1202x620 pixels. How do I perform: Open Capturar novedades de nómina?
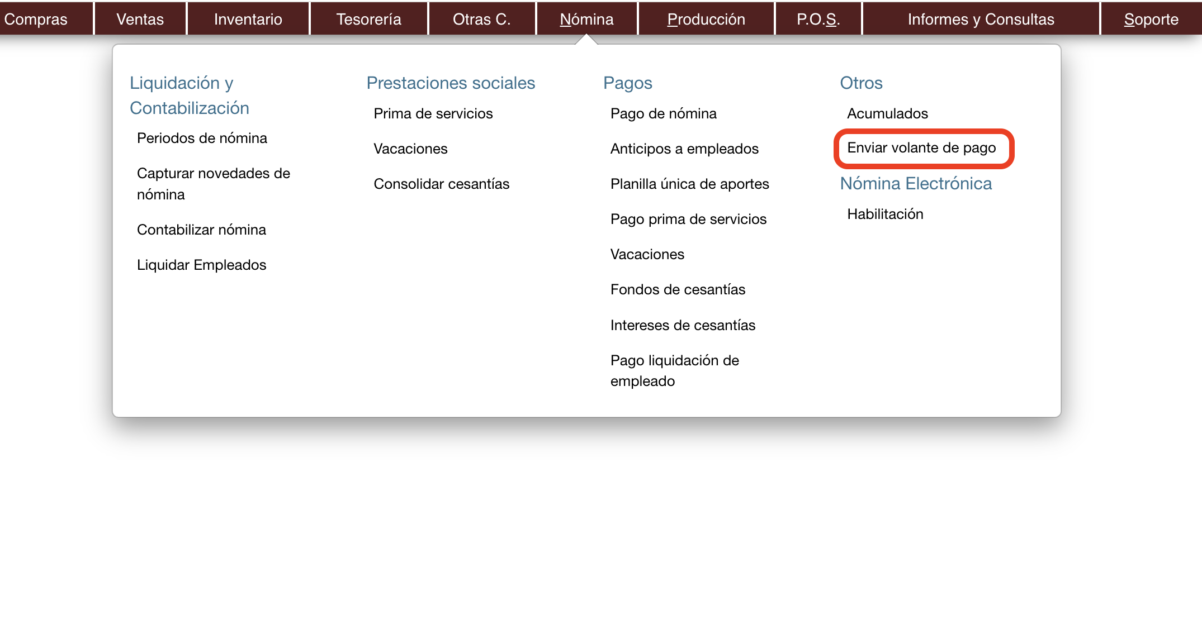(x=213, y=183)
